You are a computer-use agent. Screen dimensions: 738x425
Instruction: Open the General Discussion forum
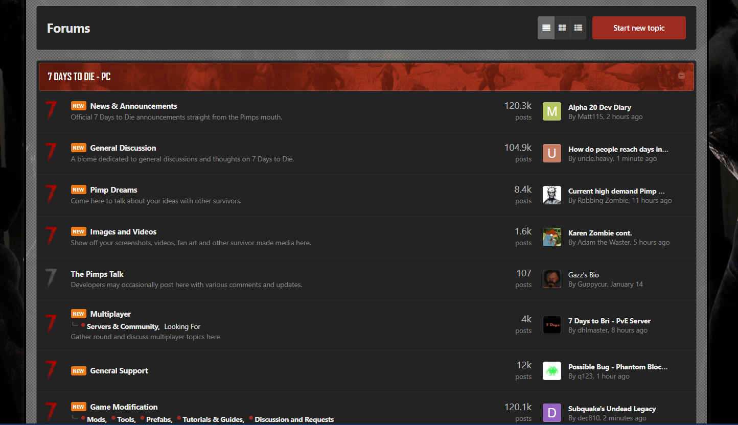pos(123,148)
